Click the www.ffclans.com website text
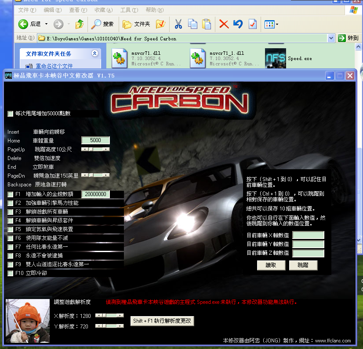 333,341
